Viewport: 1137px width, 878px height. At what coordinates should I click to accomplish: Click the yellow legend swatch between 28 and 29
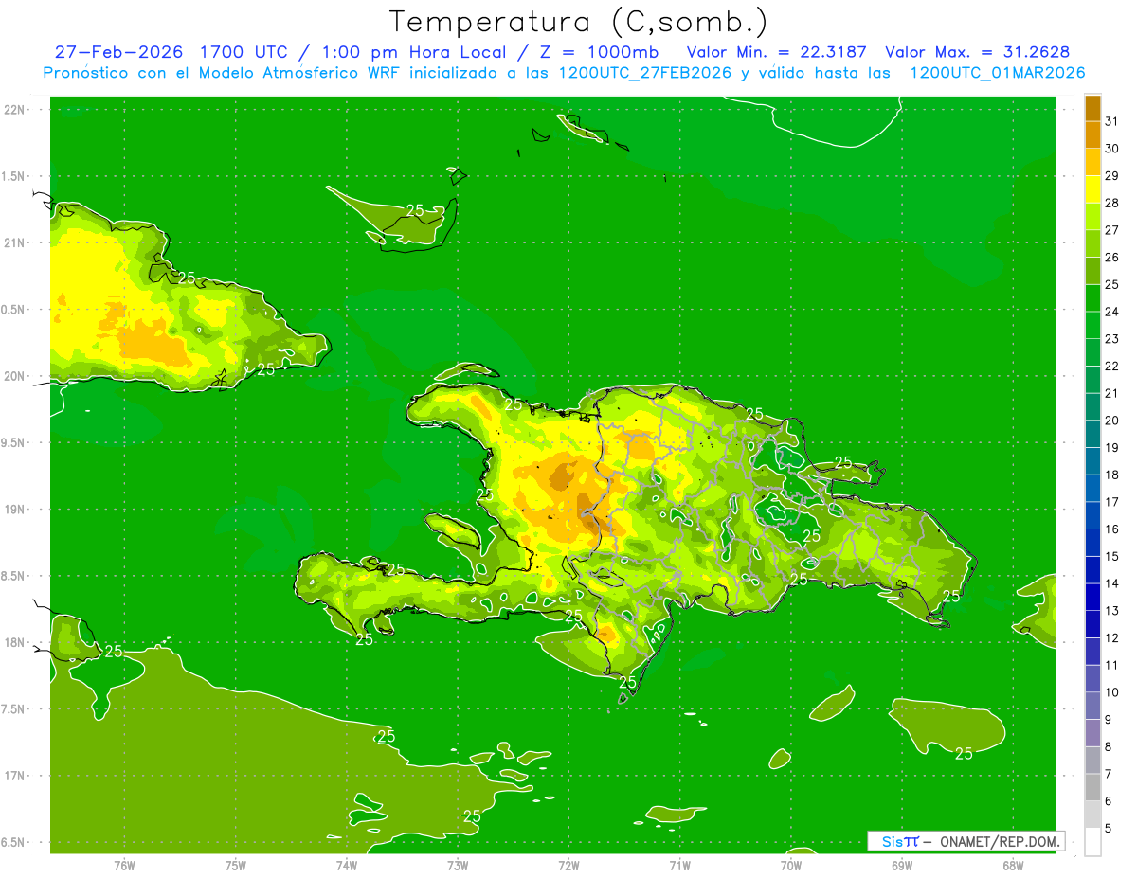pyautogui.click(x=1092, y=189)
